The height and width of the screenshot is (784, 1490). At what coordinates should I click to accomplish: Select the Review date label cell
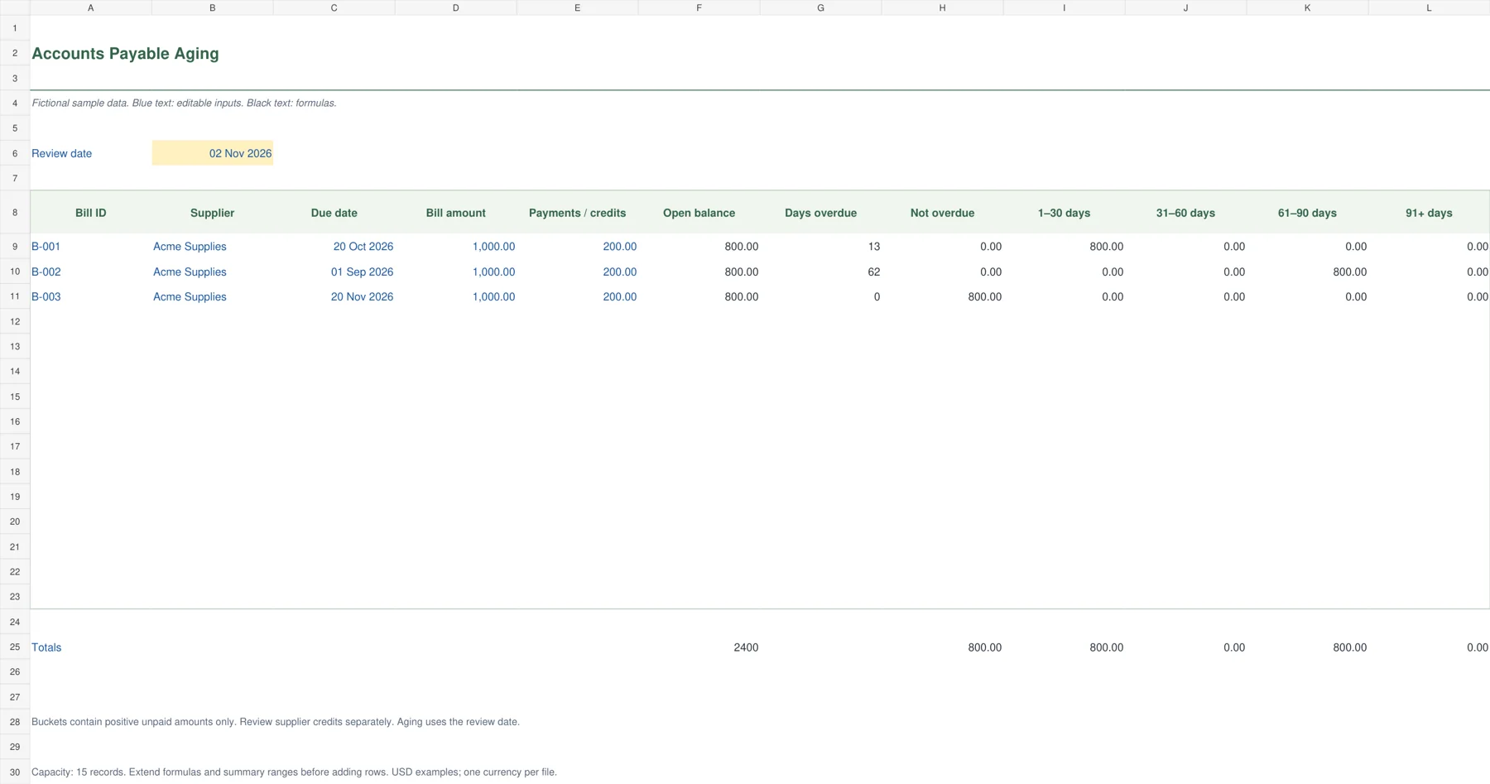(91, 153)
